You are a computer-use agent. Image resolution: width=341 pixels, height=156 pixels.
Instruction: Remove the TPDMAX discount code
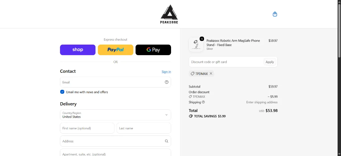point(211,74)
